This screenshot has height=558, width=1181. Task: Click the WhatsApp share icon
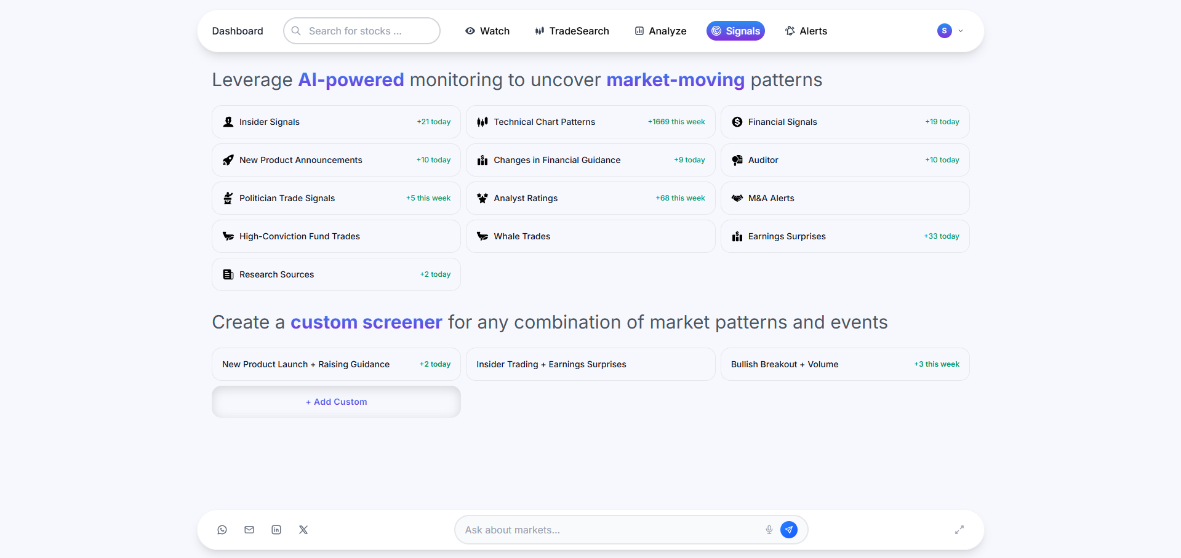(x=222, y=530)
